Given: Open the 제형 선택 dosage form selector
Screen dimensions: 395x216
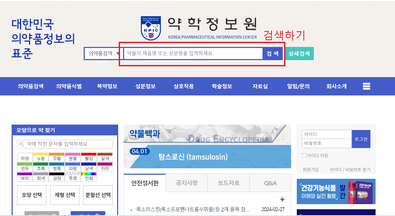Looking at the screenshot, I should tap(65, 195).
